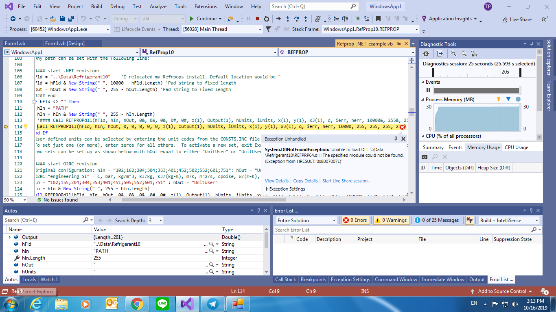Click the feedback icon near Live Share
Image resolution: width=556 pixels, height=312 pixels.
pyautogui.click(x=545, y=19)
